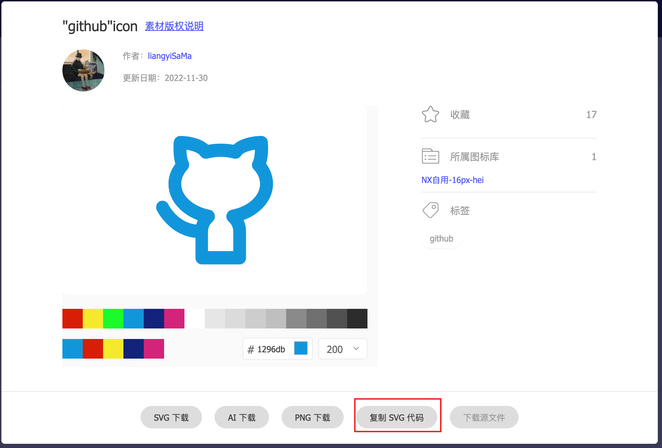Pick the white swatch in top palette
Viewport: 662px width, 448px height.
pos(195,319)
